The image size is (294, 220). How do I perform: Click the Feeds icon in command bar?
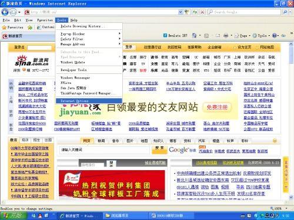[x=206, y=35]
